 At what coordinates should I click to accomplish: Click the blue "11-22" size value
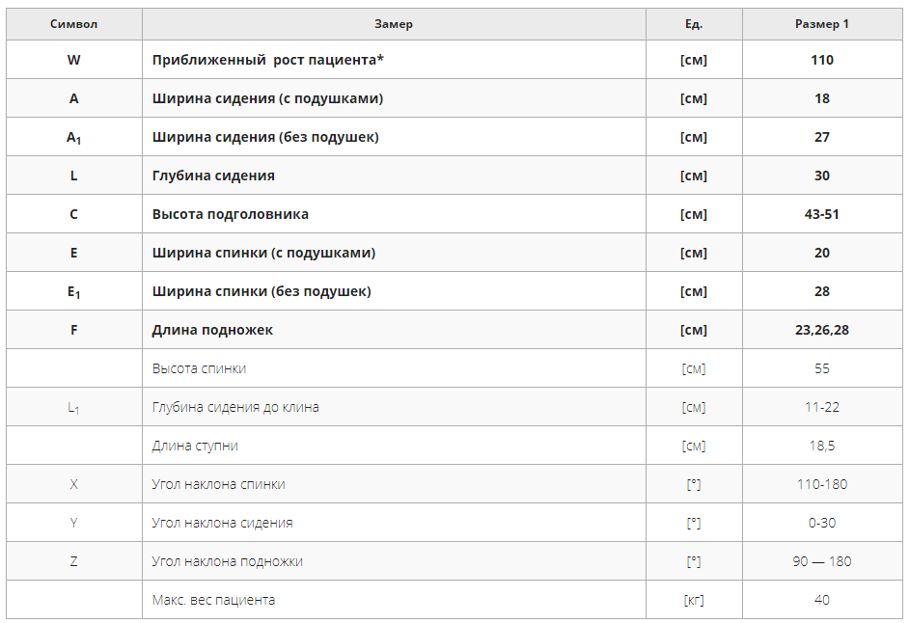(x=821, y=407)
